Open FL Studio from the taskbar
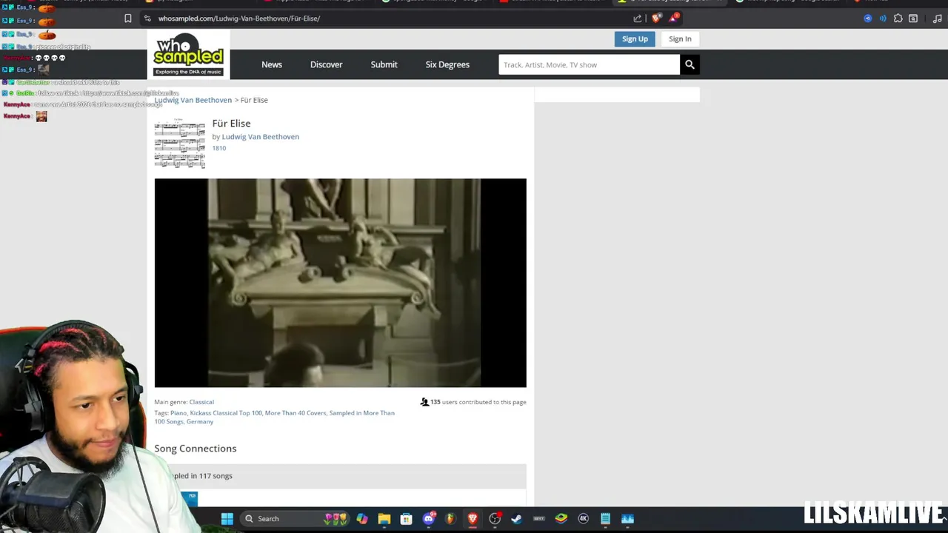The height and width of the screenshot is (533, 948). click(450, 518)
